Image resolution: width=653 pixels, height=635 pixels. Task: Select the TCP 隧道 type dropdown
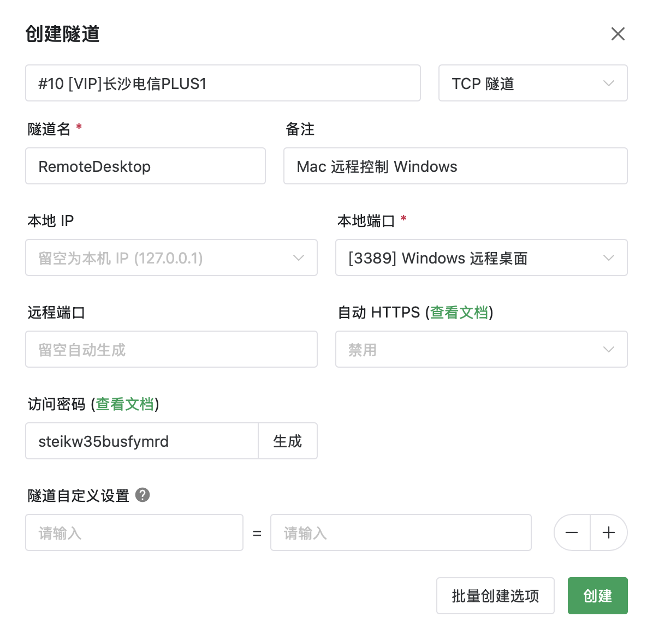pyautogui.click(x=532, y=83)
